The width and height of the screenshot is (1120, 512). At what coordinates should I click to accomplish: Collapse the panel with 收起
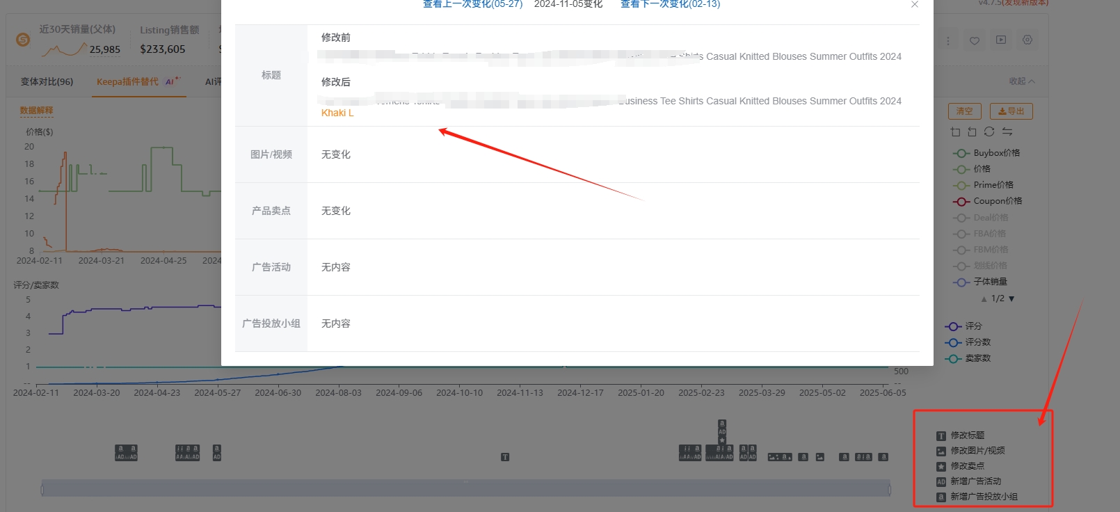pos(1022,81)
